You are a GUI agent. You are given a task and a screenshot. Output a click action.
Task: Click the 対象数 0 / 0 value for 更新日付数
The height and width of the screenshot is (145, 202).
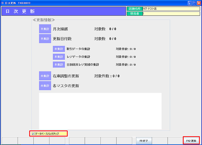pos(105,39)
